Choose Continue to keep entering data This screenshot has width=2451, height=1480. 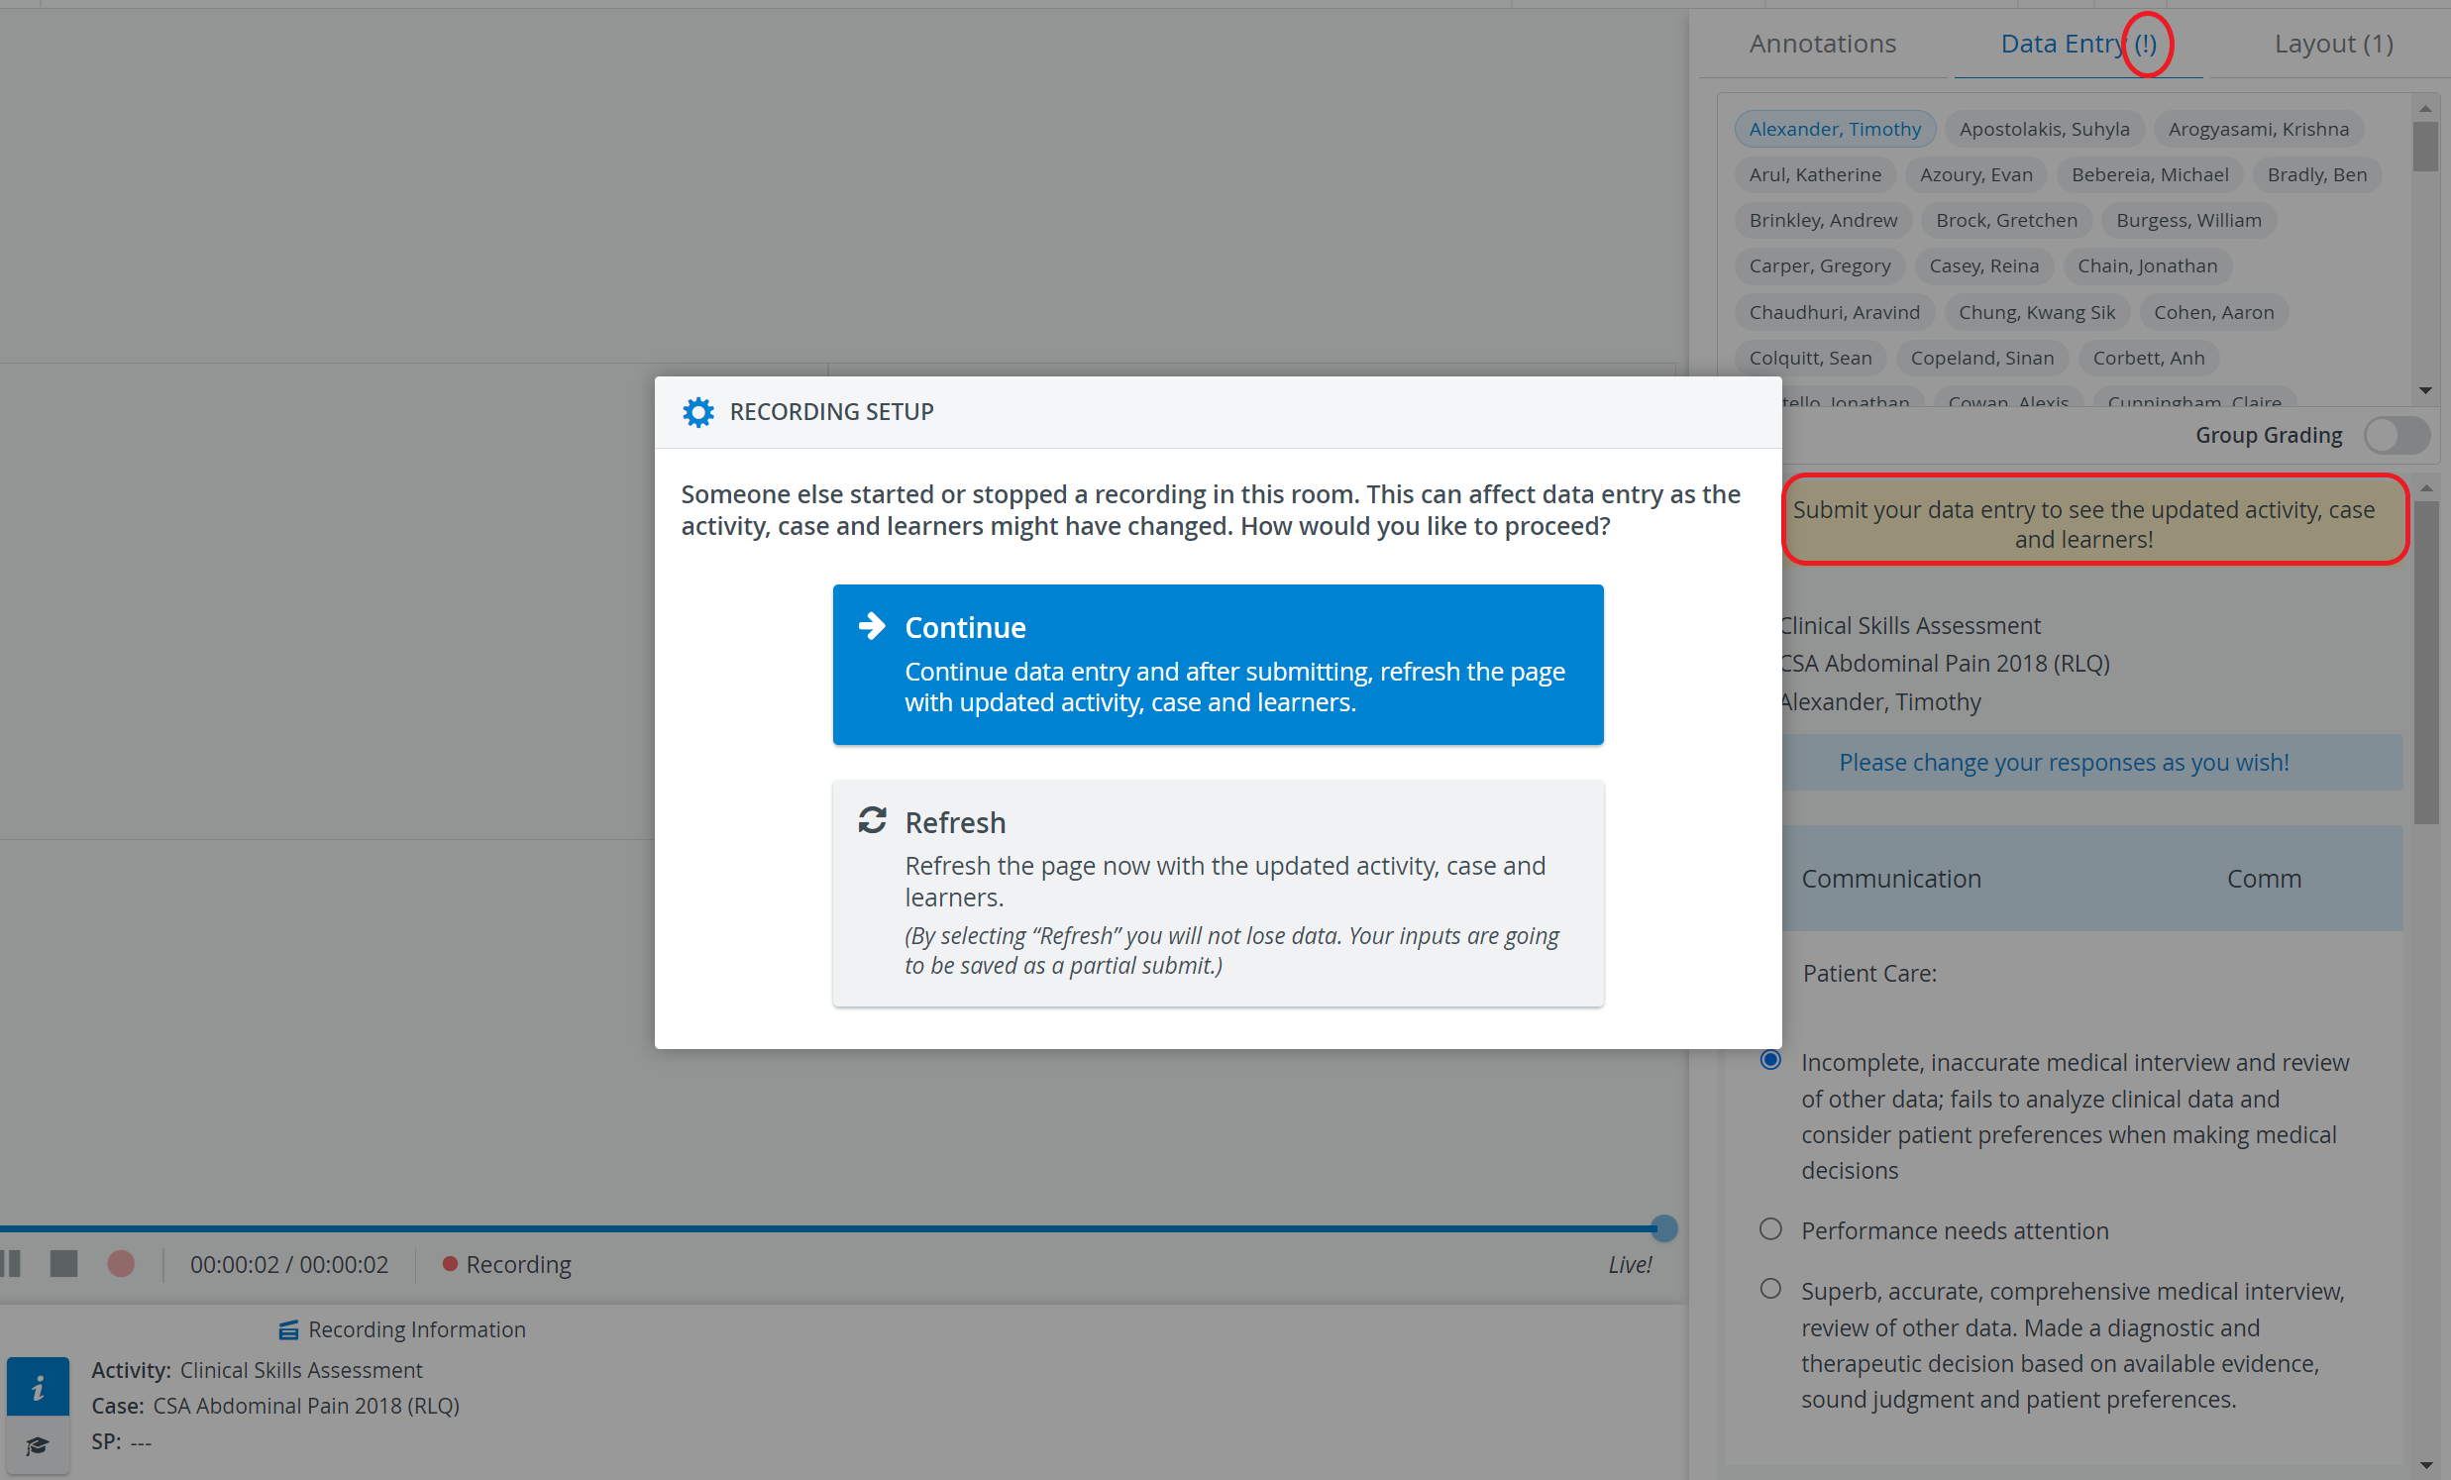(1218, 665)
